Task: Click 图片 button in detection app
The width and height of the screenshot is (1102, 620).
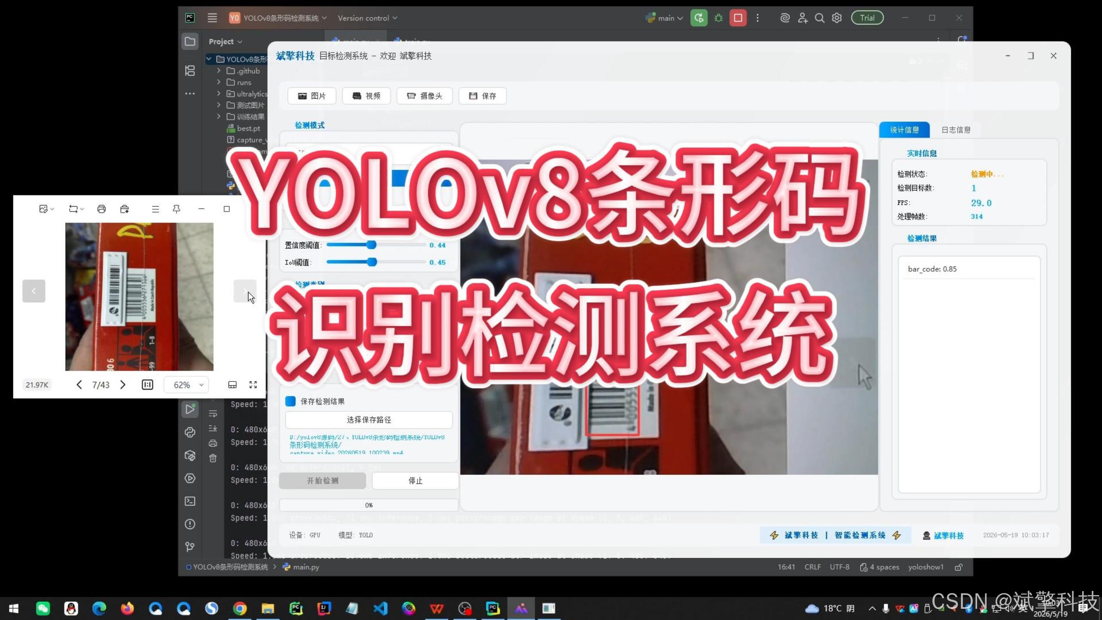Action: pos(312,96)
